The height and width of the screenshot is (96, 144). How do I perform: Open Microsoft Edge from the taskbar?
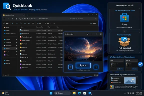point(79,93)
